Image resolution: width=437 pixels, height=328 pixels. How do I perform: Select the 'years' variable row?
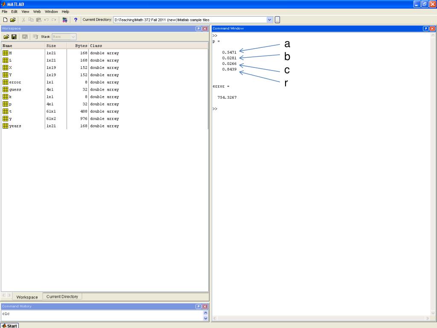(x=15, y=126)
